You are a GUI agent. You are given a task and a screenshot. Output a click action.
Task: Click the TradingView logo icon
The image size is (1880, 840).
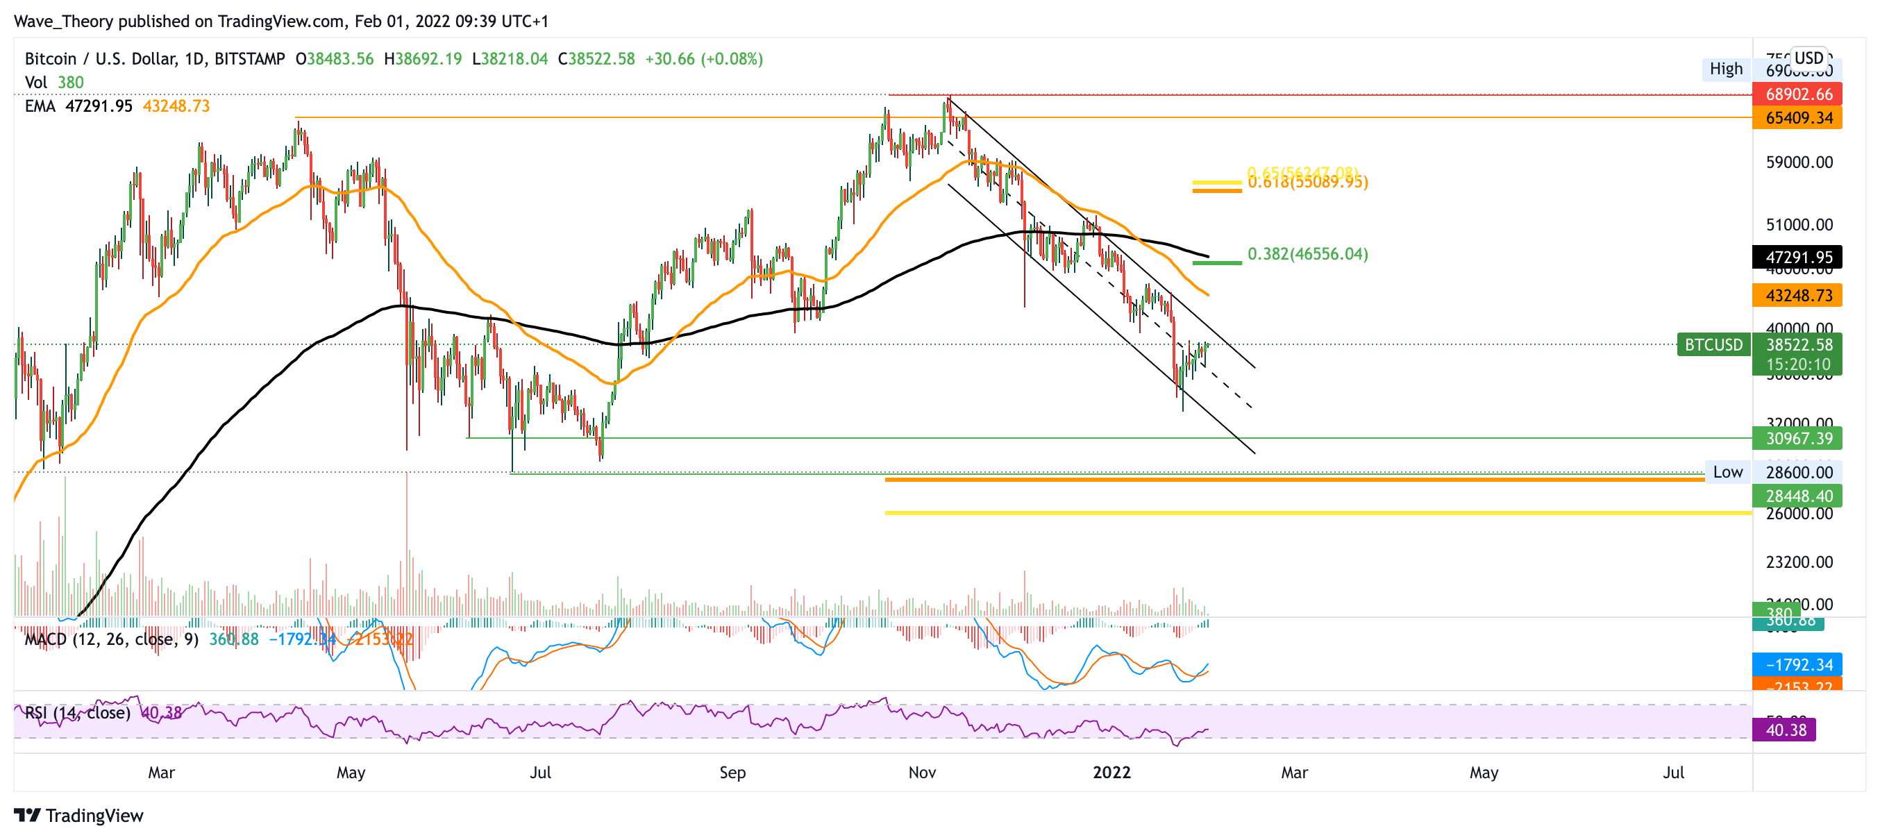[x=27, y=815]
